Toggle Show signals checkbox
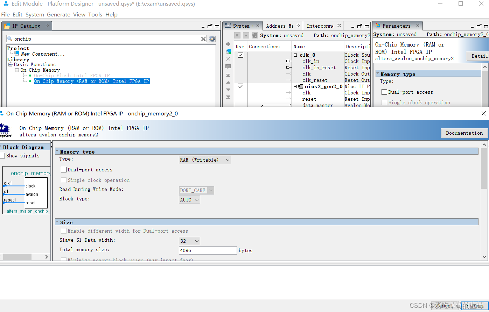Image resolution: width=489 pixels, height=312 pixels. [x=2, y=156]
